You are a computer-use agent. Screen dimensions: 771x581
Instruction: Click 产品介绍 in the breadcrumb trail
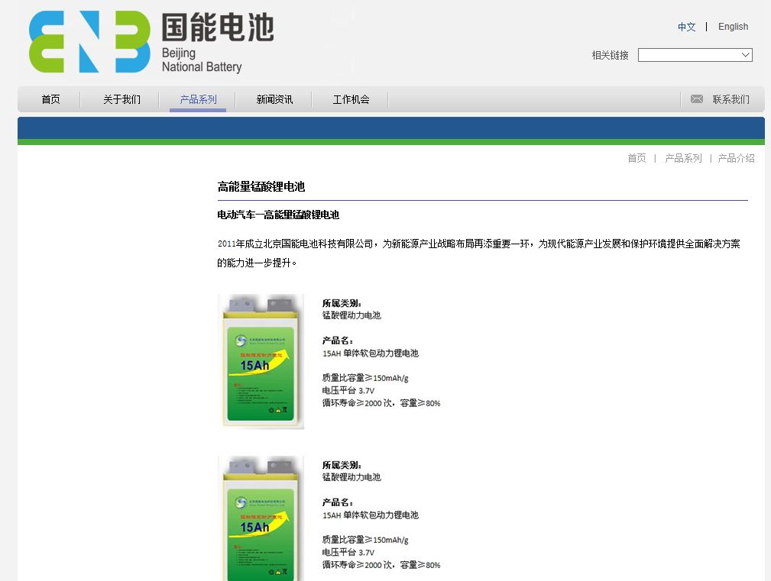736,158
